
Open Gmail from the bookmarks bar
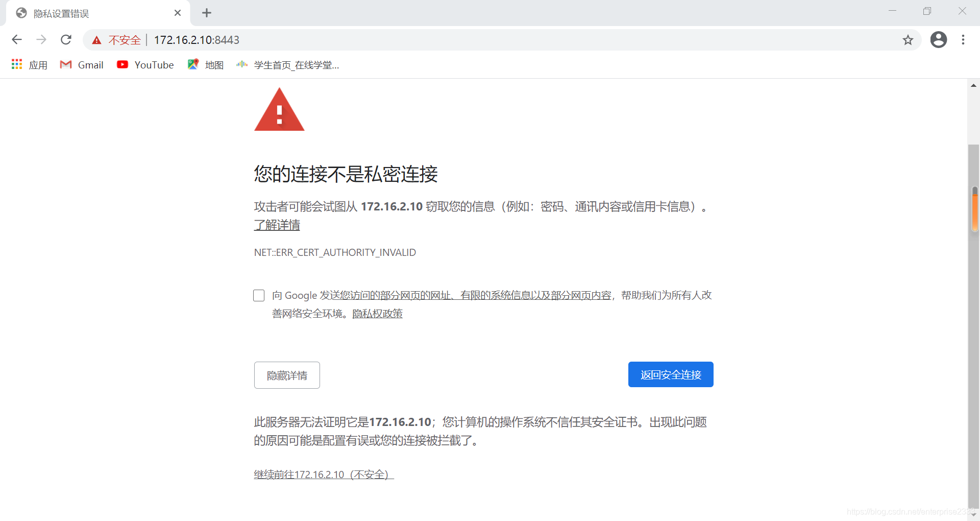(81, 65)
